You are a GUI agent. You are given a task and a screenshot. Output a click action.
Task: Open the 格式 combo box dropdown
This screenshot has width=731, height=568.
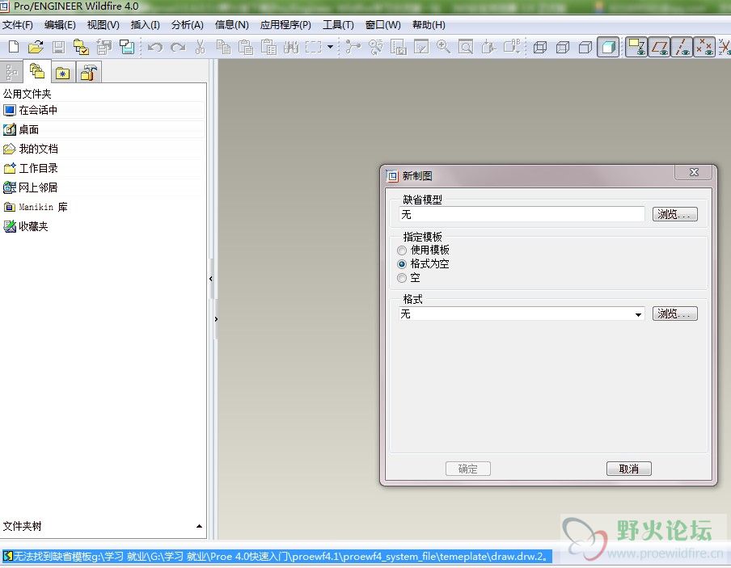(x=638, y=314)
